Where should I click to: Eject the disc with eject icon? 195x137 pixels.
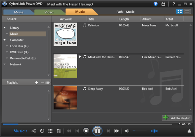[189, 131]
